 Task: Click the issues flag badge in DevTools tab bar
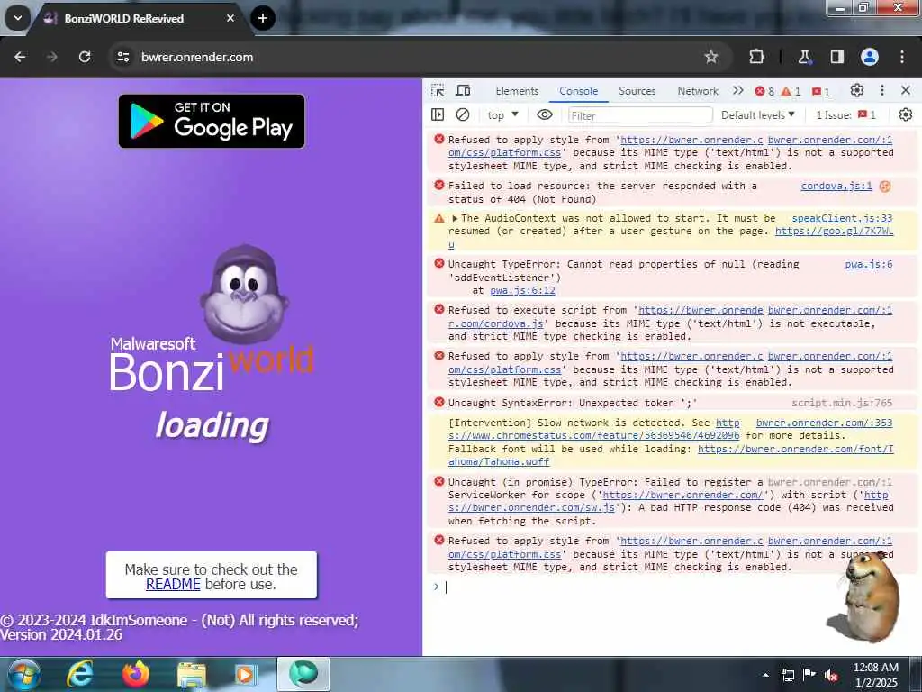point(821,91)
